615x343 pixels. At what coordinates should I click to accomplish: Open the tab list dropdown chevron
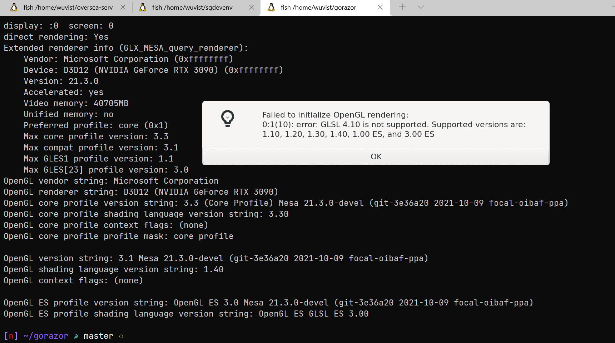(x=421, y=7)
